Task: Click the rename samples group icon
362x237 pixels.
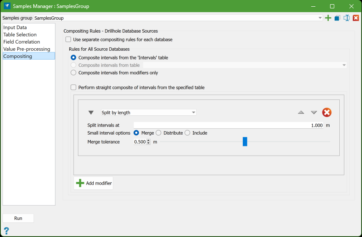Action: pos(346,18)
